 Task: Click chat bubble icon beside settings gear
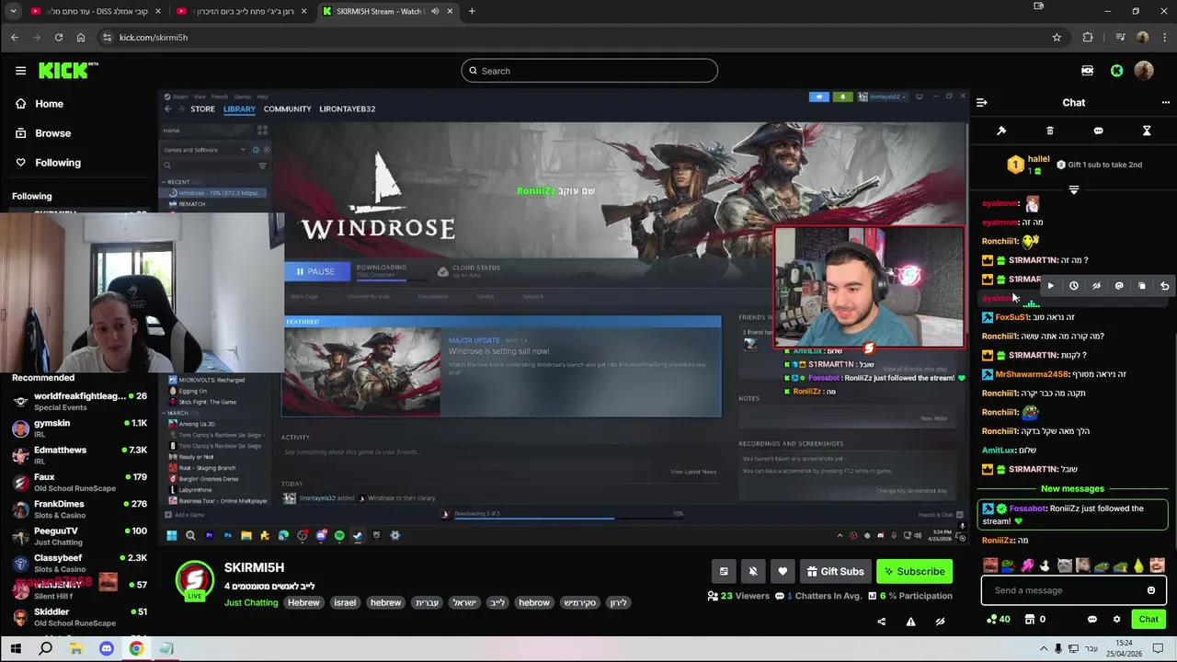(x=1092, y=620)
